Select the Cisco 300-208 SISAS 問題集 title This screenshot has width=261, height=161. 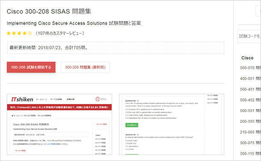point(49,11)
